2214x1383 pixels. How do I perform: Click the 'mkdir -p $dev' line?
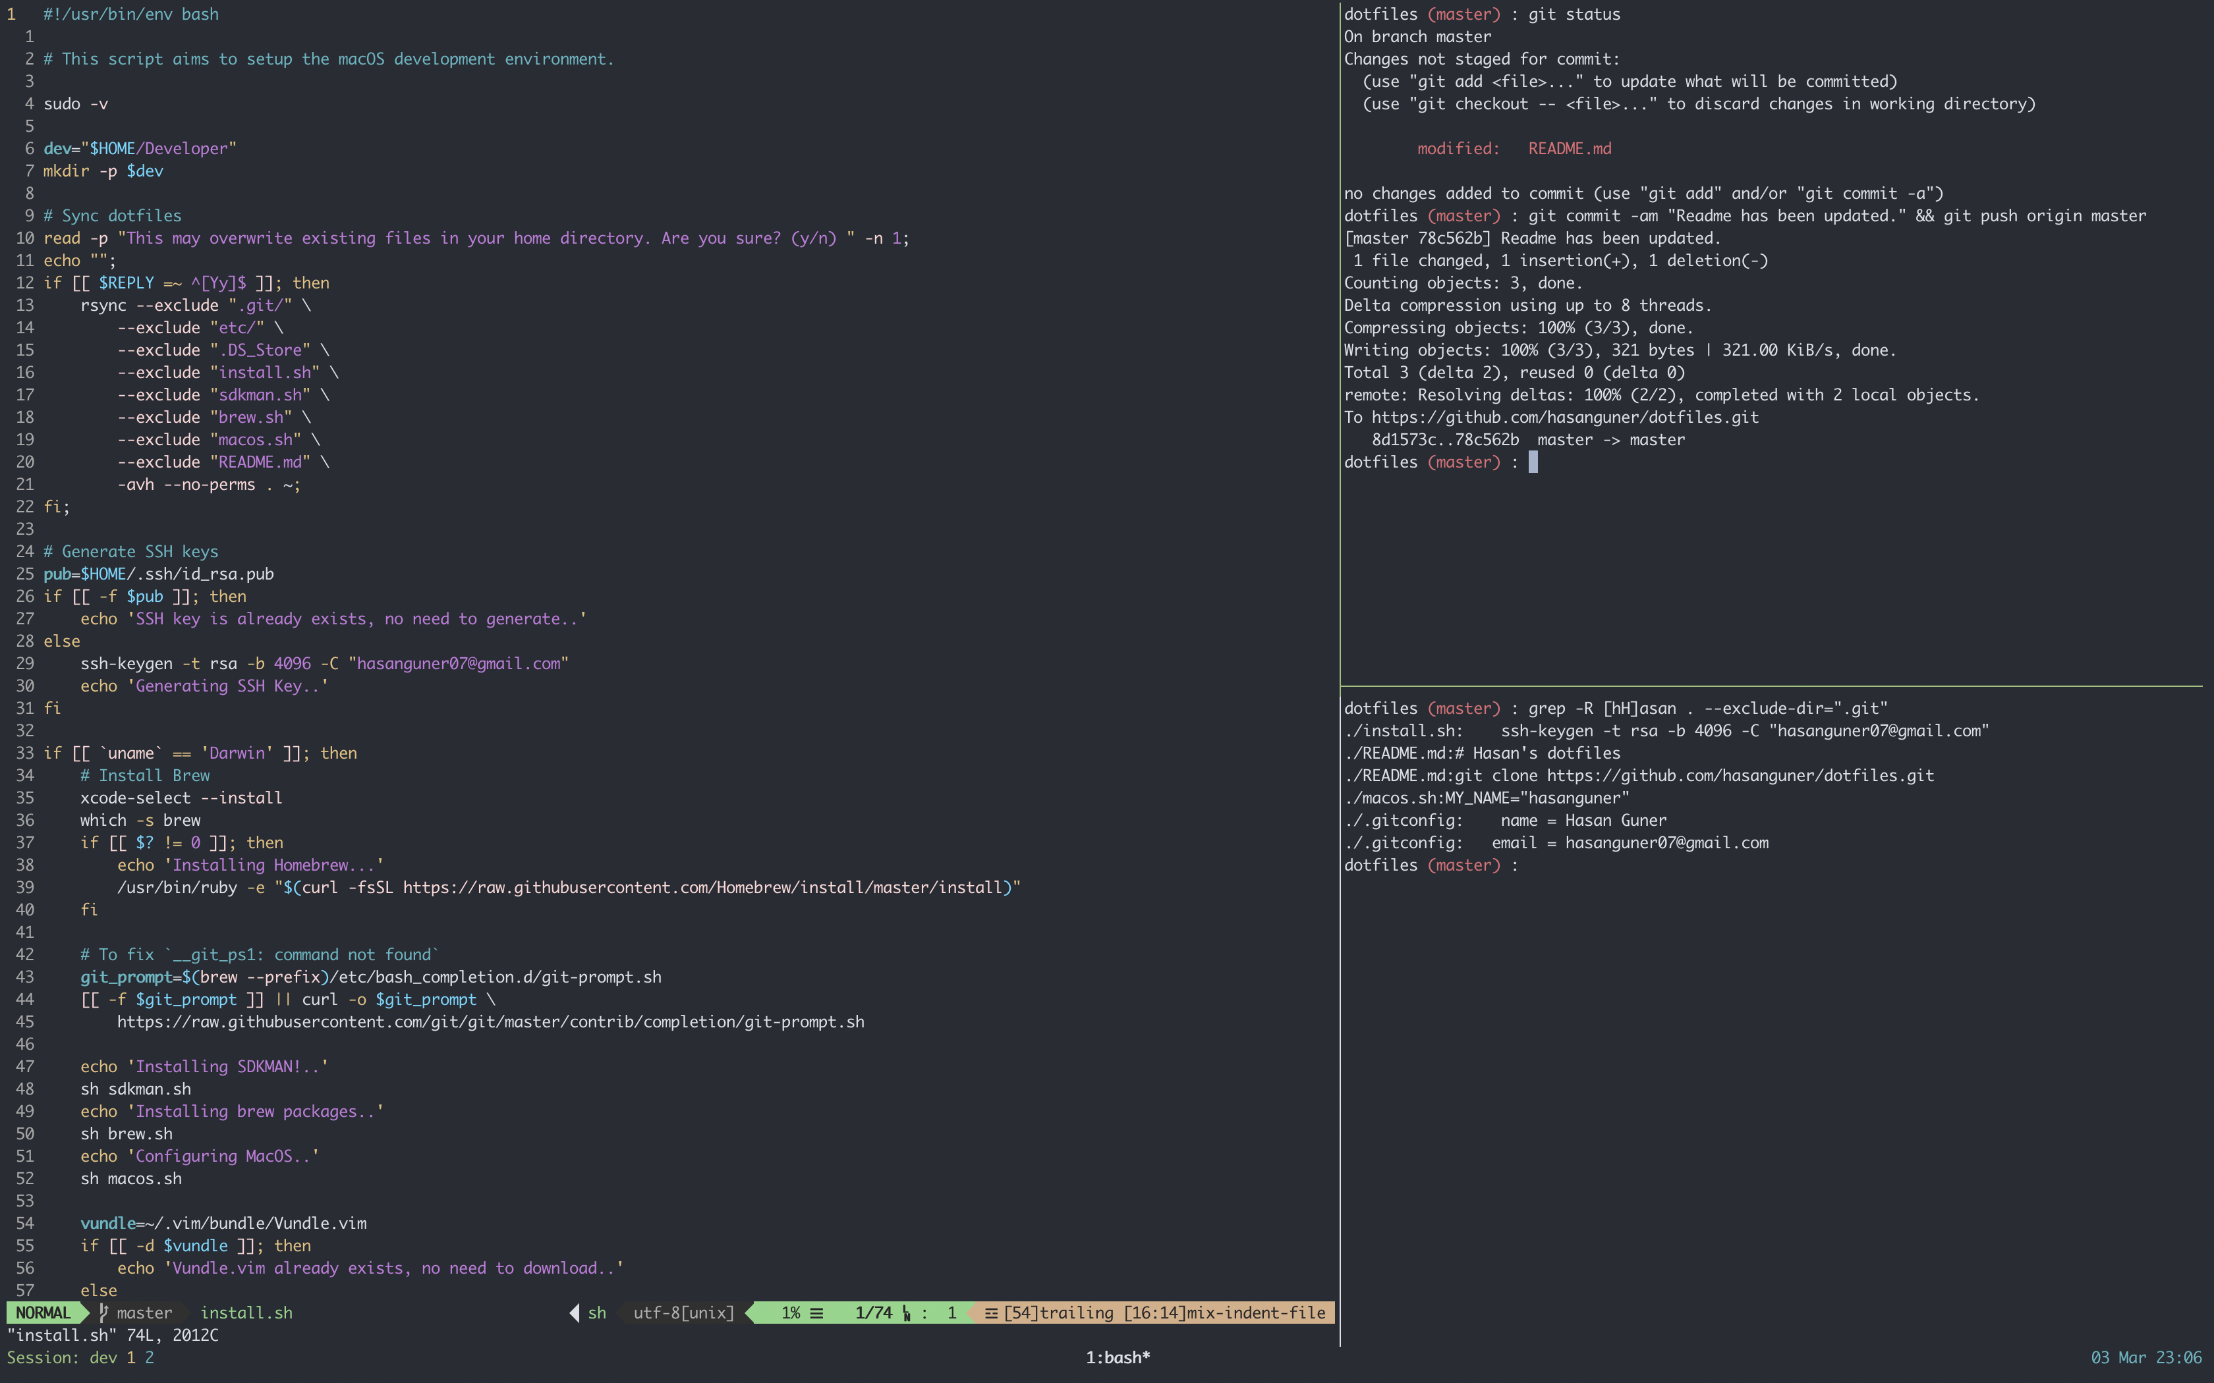click(103, 171)
